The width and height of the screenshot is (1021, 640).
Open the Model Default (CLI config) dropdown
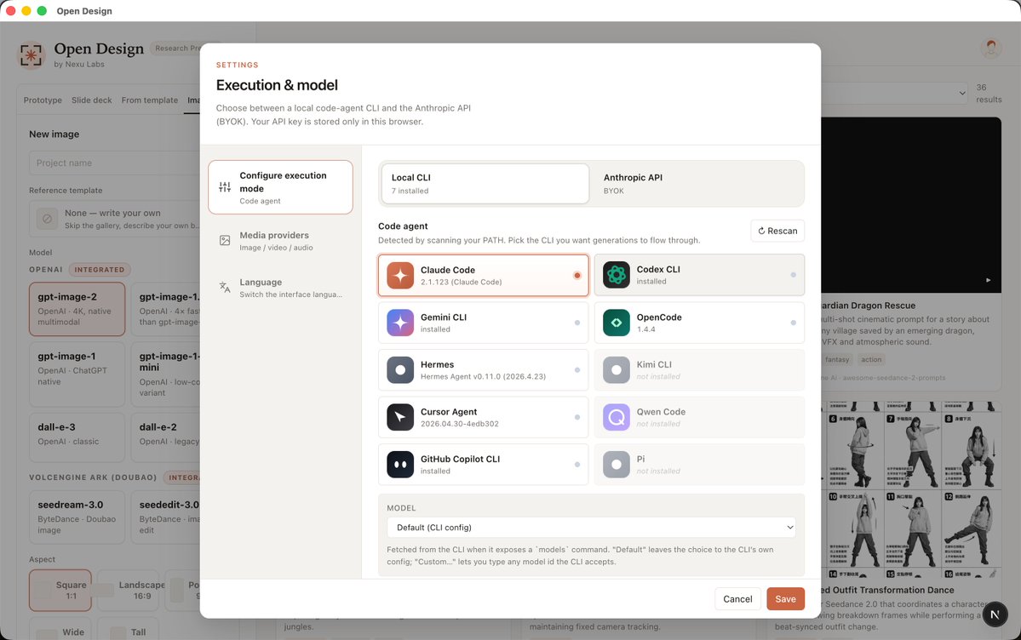pyautogui.click(x=591, y=528)
